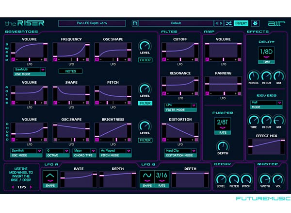Select LFO B sine shape icon
The width and height of the screenshot is (291, 213).
[x=147, y=177]
